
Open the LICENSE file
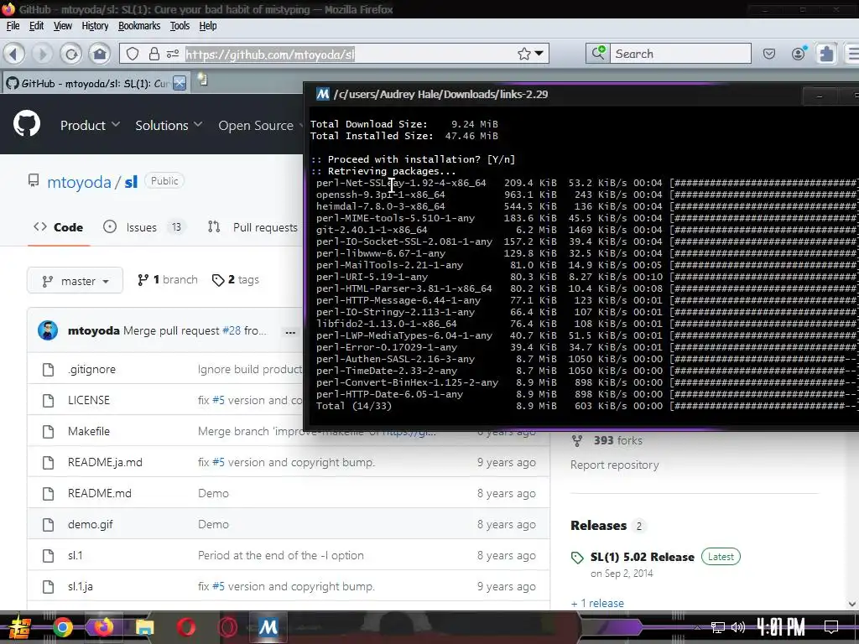(x=89, y=400)
